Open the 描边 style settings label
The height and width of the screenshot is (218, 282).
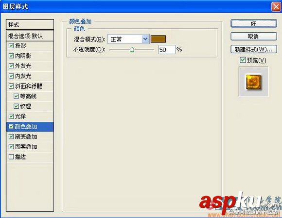(20, 157)
